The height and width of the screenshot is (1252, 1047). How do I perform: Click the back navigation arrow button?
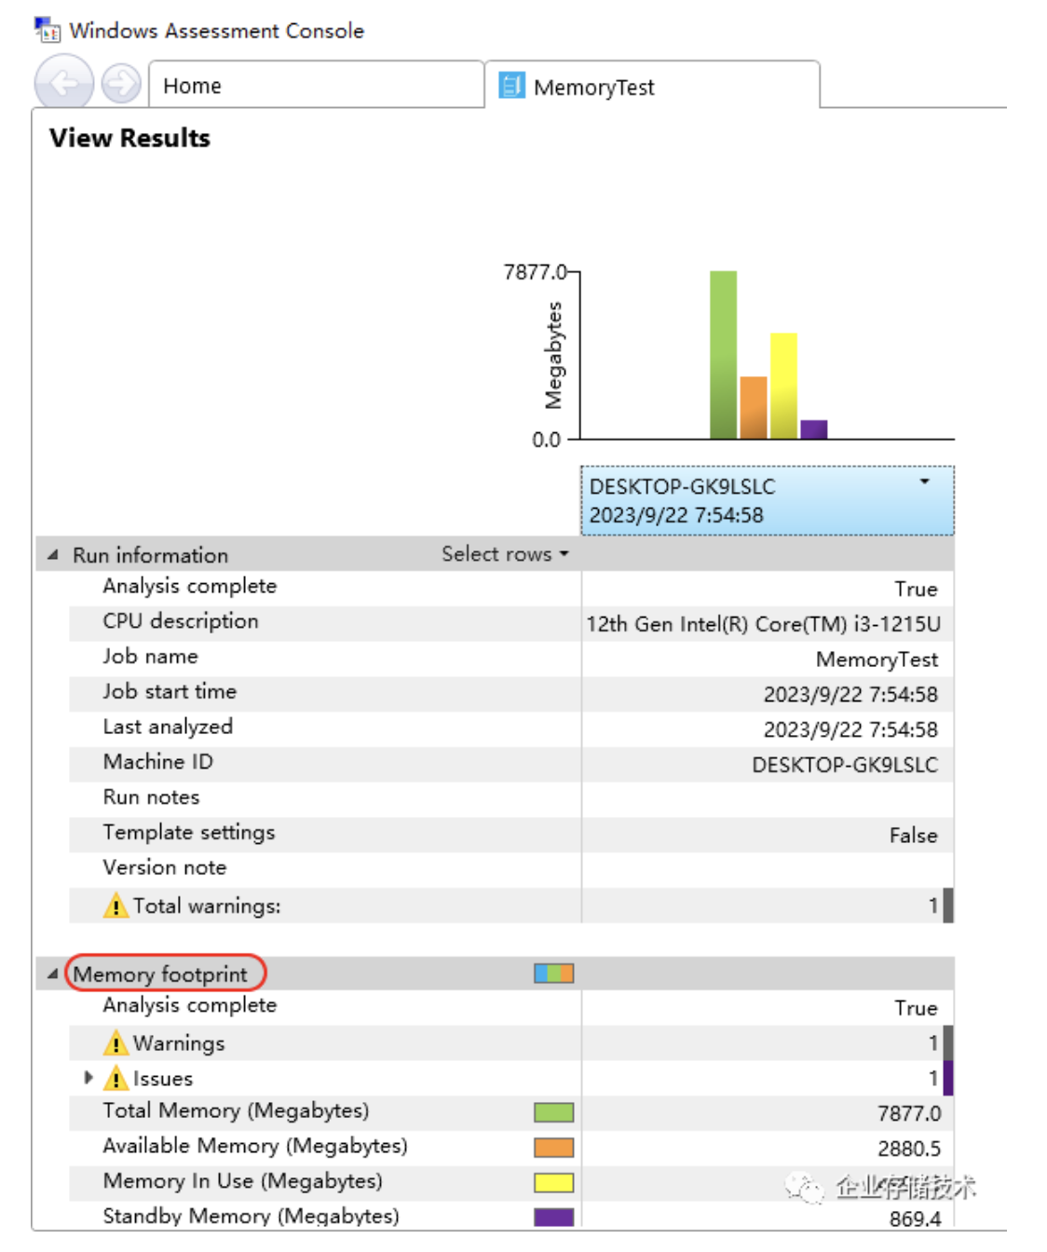pos(63,84)
